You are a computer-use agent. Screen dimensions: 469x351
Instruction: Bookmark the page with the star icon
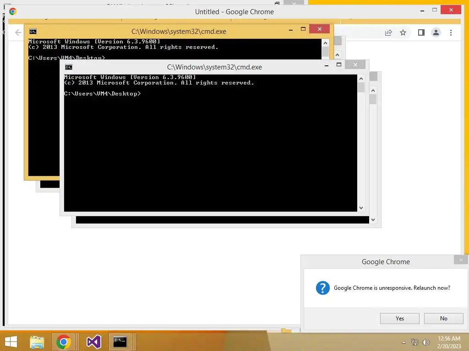pyautogui.click(x=403, y=32)
